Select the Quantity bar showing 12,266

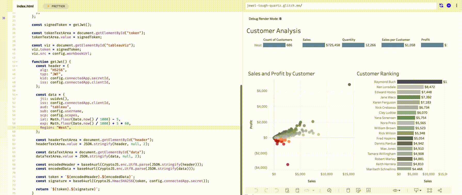[x=353, y=45]
